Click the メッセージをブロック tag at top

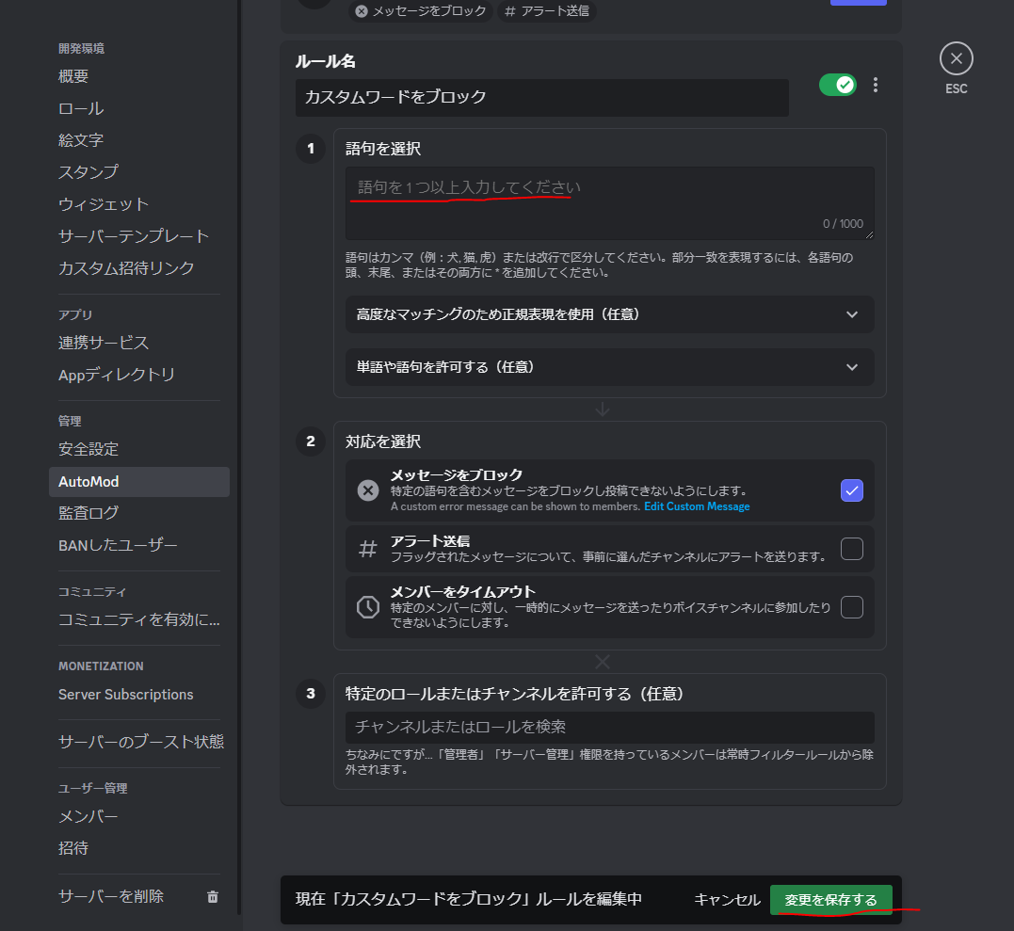[421, 11]
